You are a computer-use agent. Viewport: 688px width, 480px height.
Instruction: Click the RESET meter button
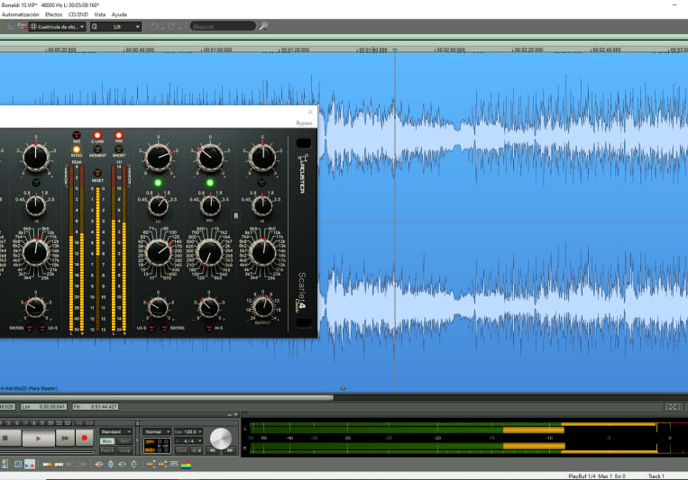(97, 173)
